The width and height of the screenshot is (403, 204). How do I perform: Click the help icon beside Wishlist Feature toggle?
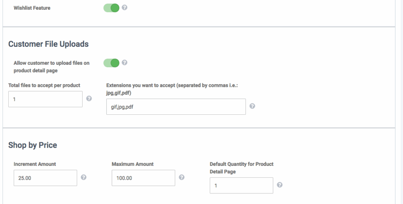[x=124, y=7]
